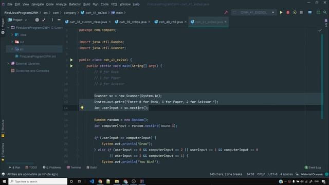
Task: Open the Tools menu
Action: (x=104, y=4)
